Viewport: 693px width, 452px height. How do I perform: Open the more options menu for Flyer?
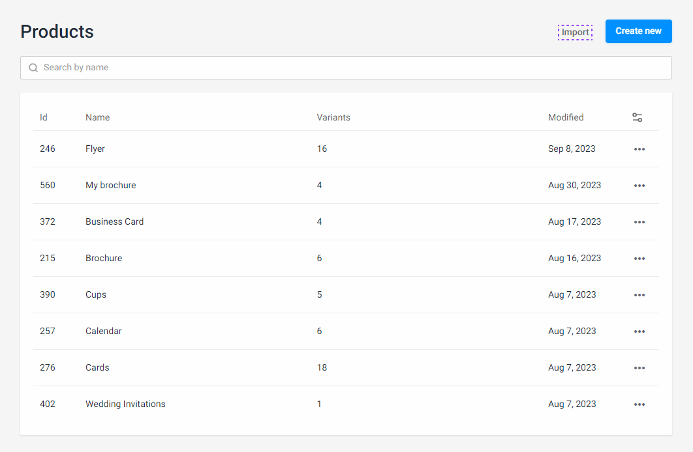coord(639,149)
